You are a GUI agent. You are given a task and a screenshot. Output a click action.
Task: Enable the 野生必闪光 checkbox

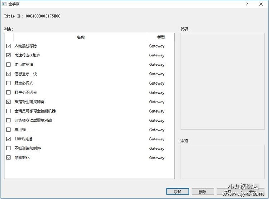(9, 83)
